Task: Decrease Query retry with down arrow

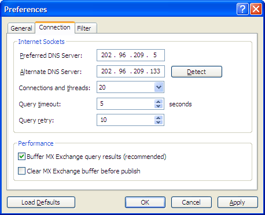Action: (x=159, y=122)
